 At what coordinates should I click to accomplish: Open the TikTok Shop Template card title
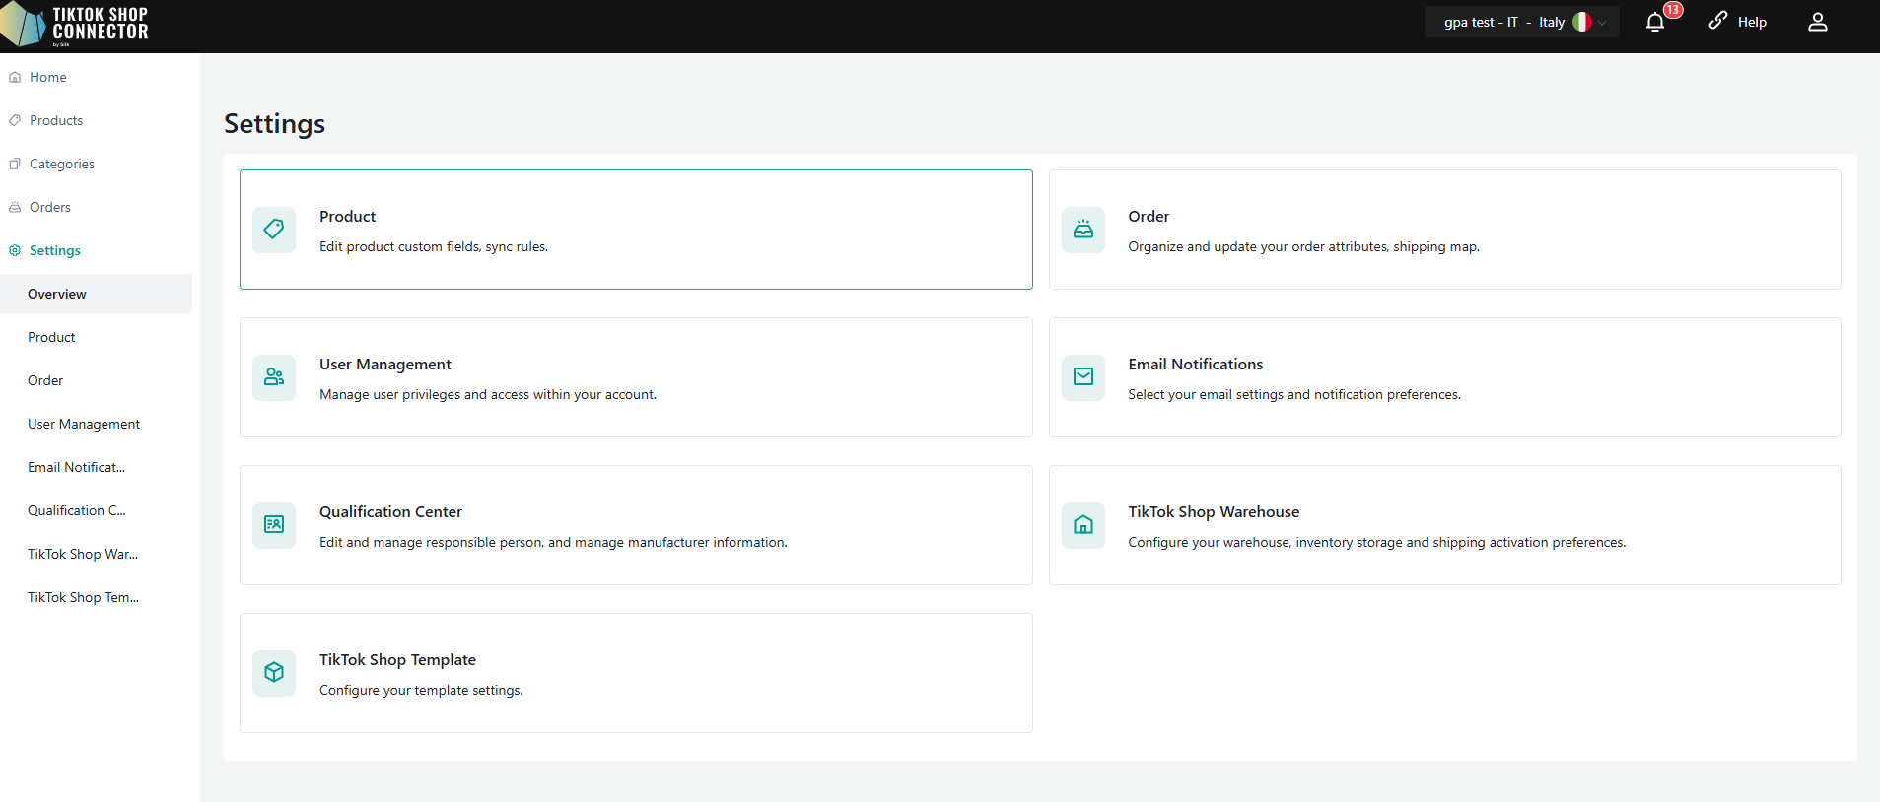397,660
